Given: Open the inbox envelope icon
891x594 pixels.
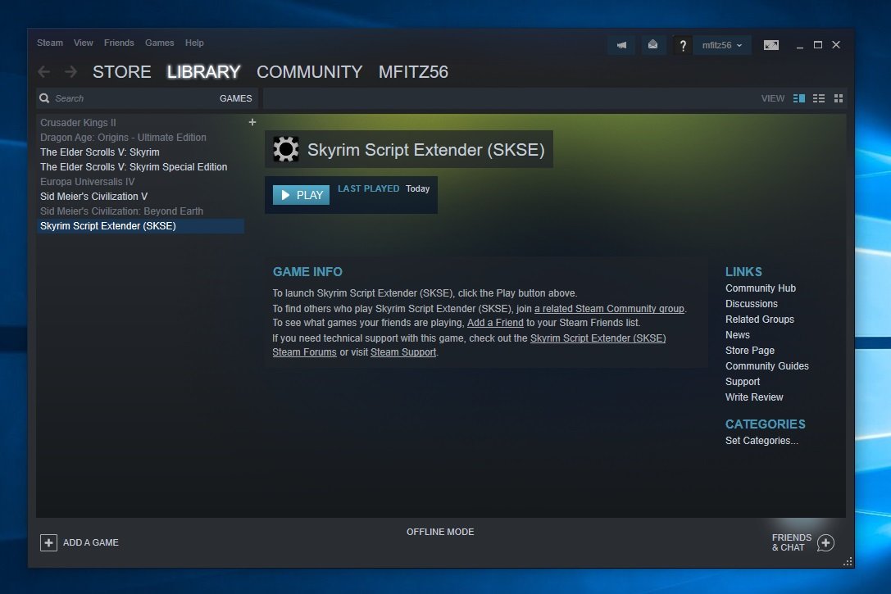Looking at the screenshot, I should pos(653,45).
